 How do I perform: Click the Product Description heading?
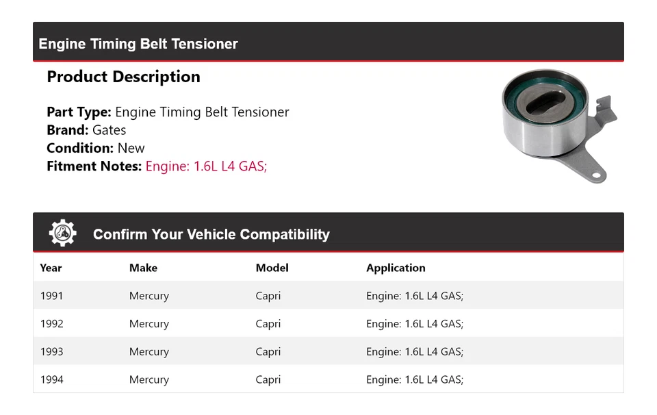123,77
